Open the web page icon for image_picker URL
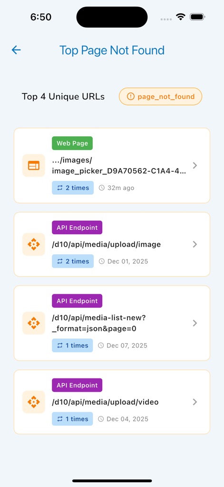 pyautogui.click(x=34, y=166)
